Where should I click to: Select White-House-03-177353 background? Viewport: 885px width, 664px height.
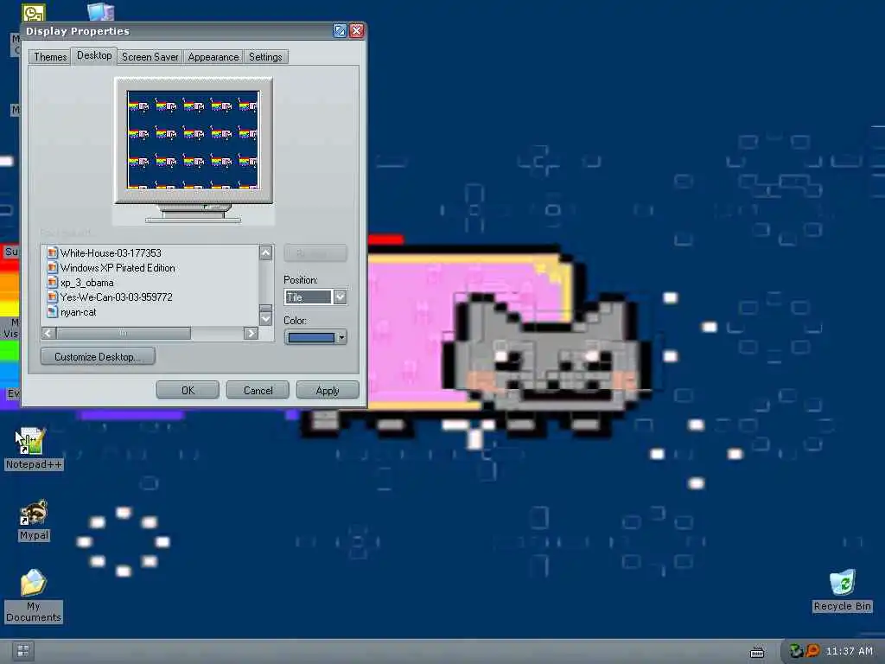coord(111,253)
